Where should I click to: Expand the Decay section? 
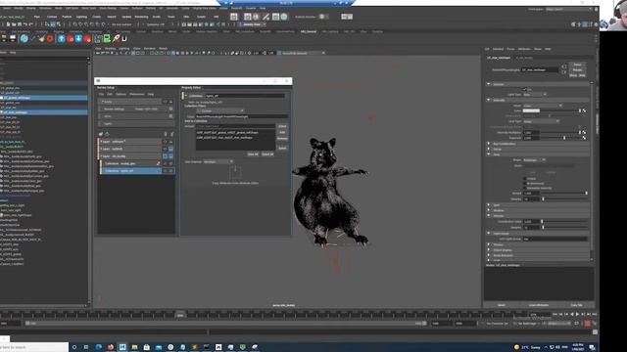[489, 149]
